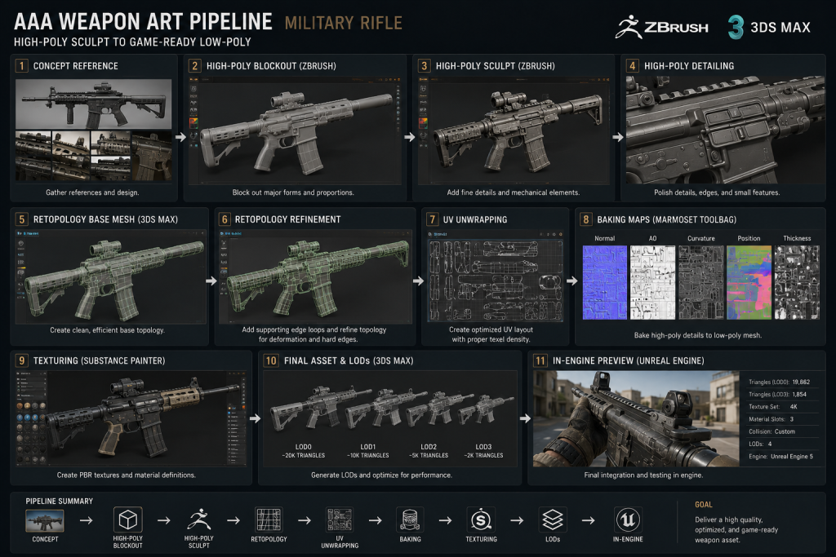Click the "CONCEPT REFERENCE" heading
The image size is (836, 557).
pyautogui.click(x=76, y=66)
